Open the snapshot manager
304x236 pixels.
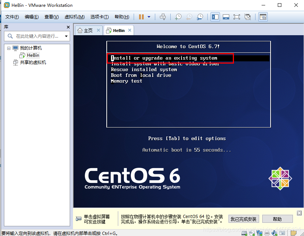(200, 17)
